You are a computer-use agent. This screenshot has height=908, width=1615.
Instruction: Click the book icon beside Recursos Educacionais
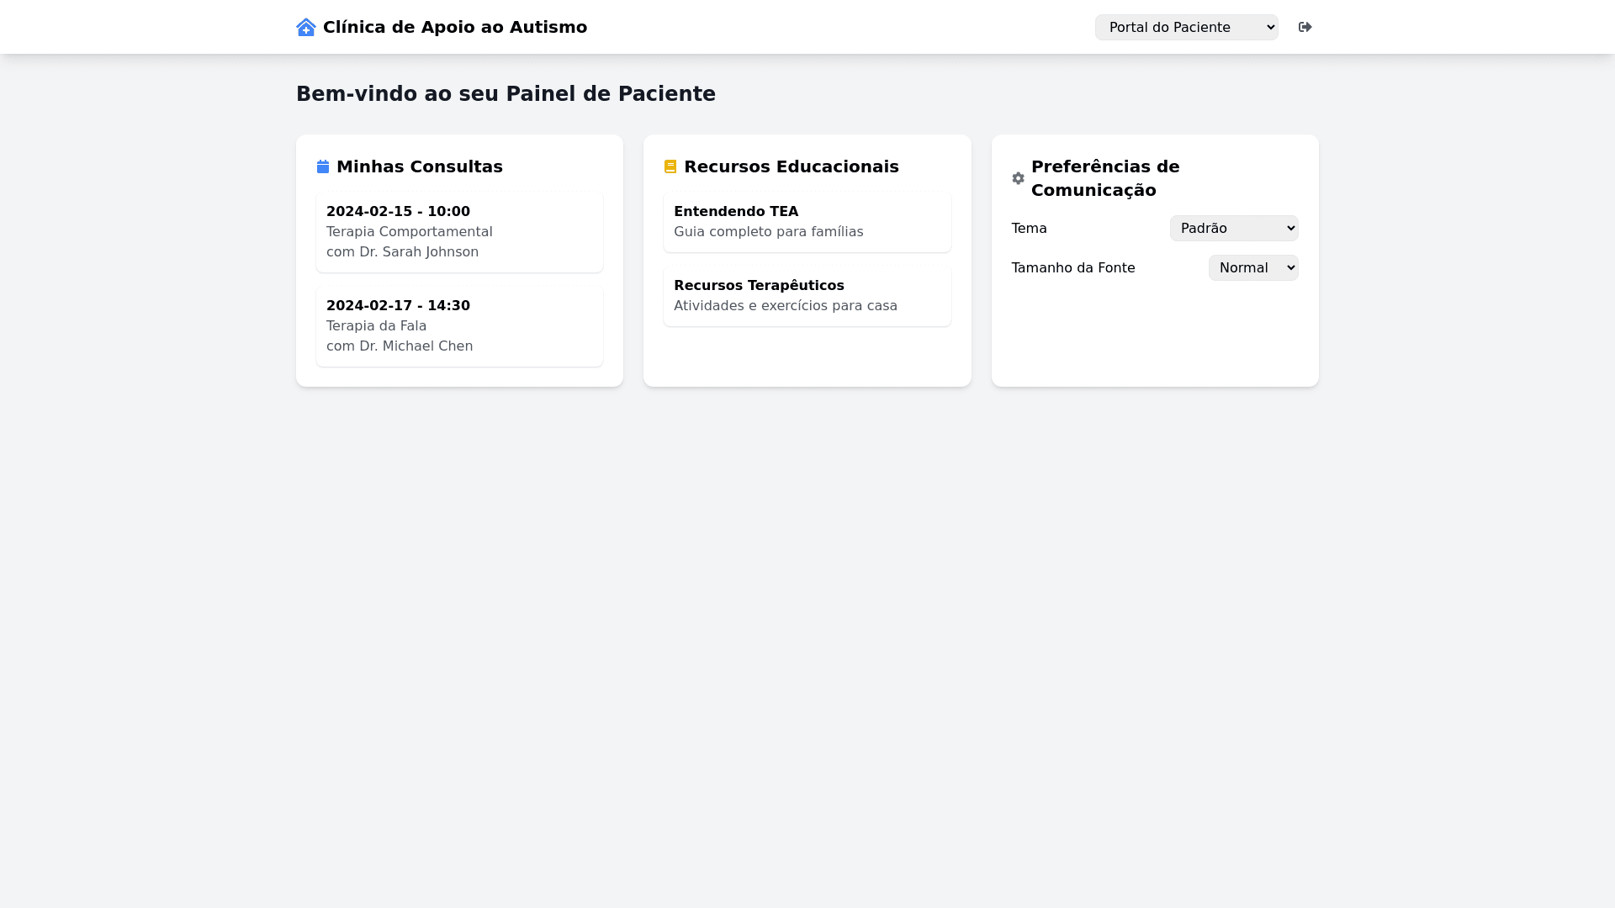pos(670,166)
